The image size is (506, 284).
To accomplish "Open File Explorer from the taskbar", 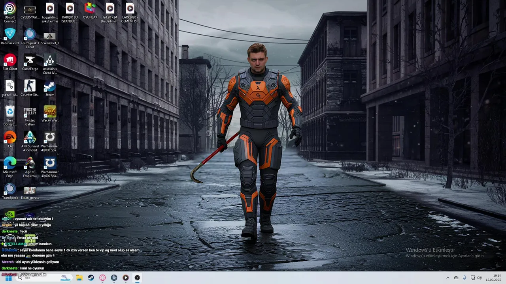I will [x=79, y=278].
